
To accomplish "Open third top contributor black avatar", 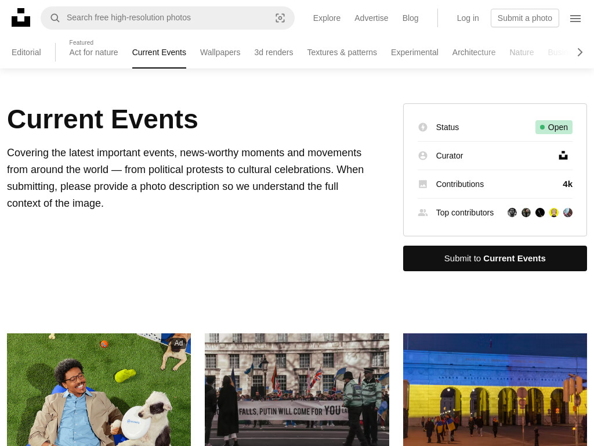I will (x=540, y=213).
